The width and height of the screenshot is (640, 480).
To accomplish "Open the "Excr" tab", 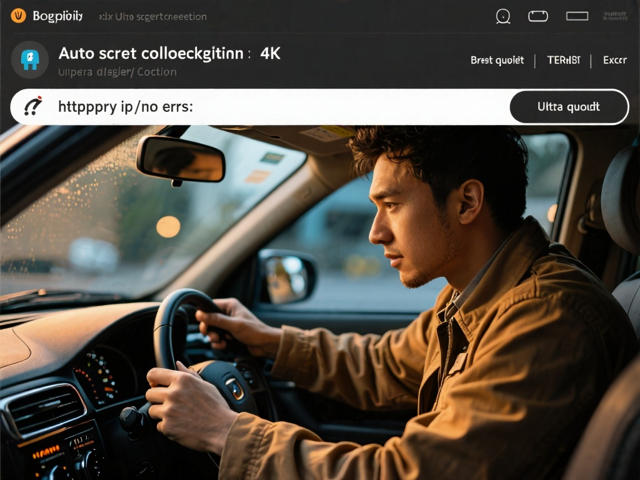I will point(615,61).
